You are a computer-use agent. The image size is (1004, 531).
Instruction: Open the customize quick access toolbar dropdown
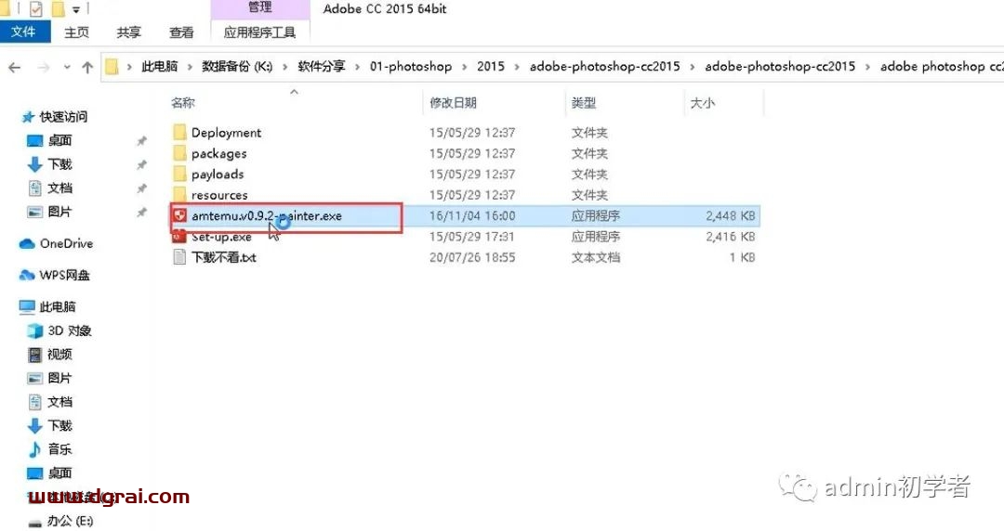click(x=76, y=9)
